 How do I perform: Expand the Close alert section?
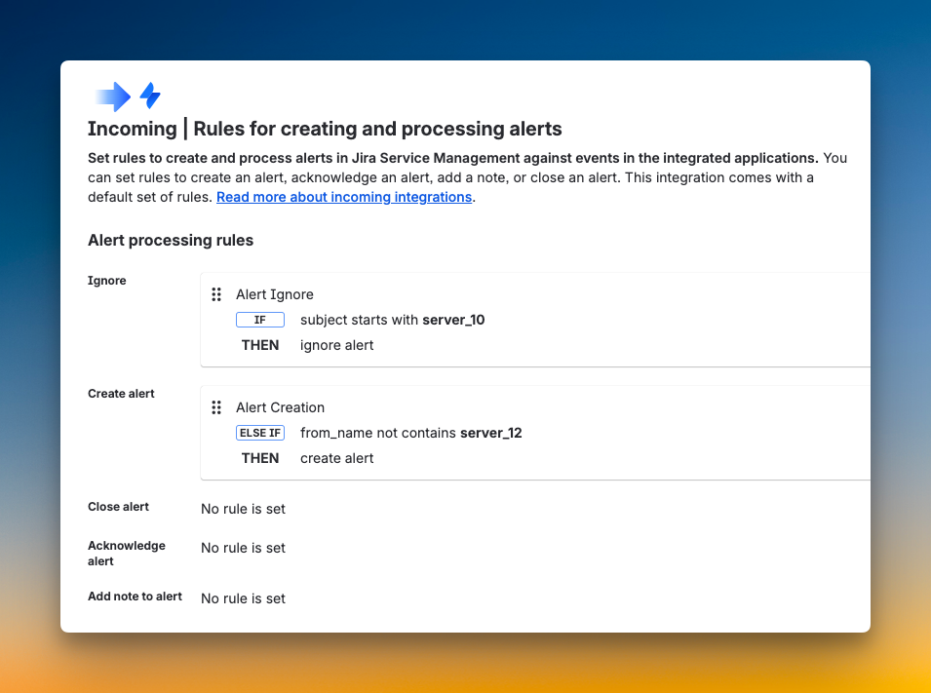coord(118,506)
